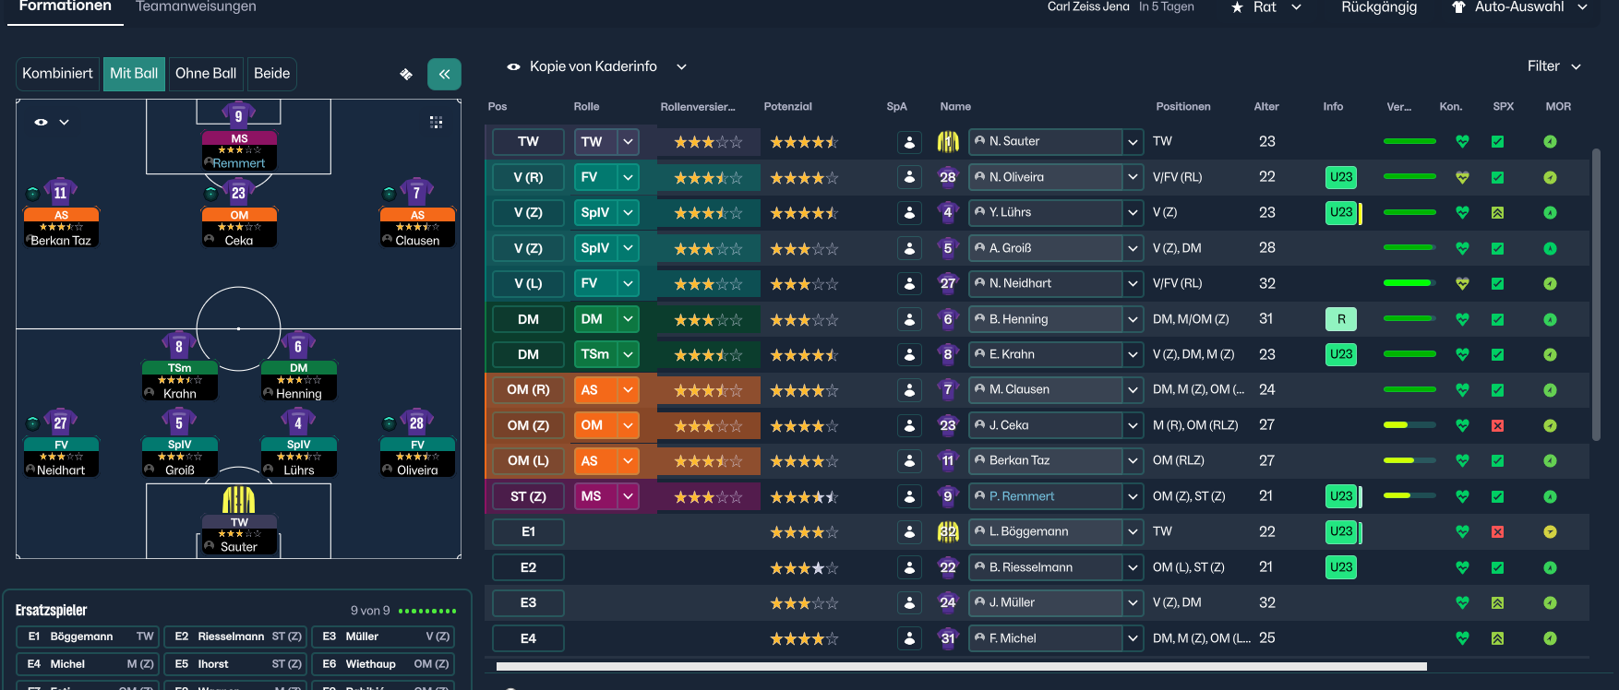
Task: Click the condition bar for Berkan Taz
Action: tap(1409, 460)
